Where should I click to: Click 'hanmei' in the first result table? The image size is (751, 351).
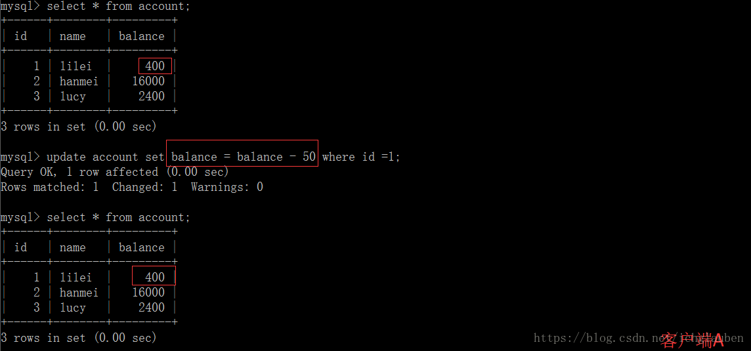pyautogui.click(x=79, y=81)
